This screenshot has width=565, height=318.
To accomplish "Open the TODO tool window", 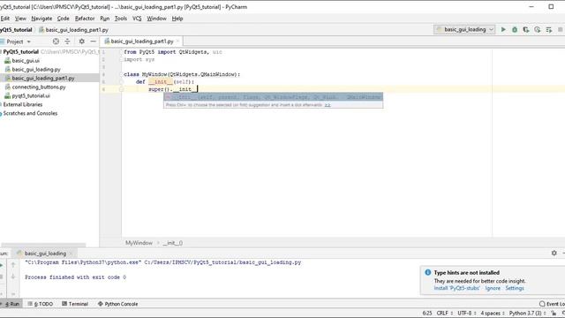I will (41, 304).
